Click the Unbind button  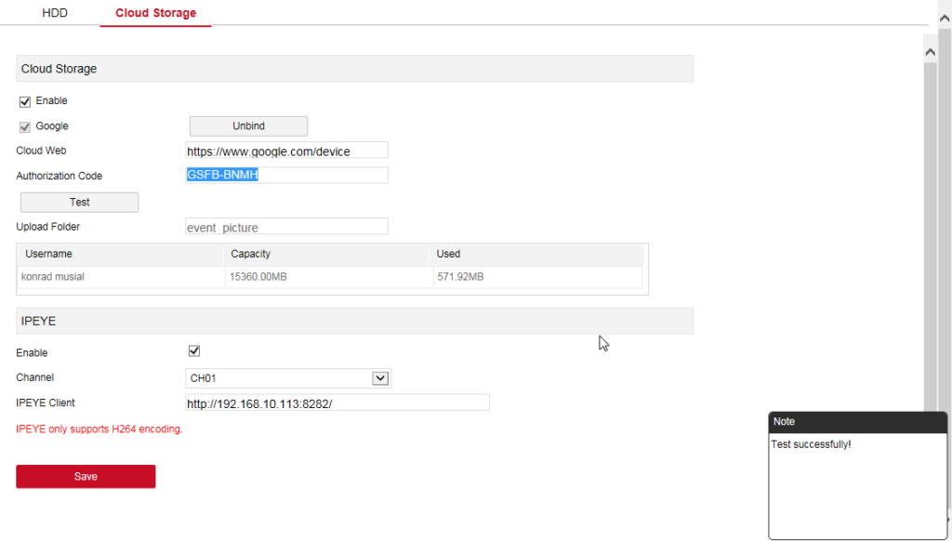click(247, 125)
